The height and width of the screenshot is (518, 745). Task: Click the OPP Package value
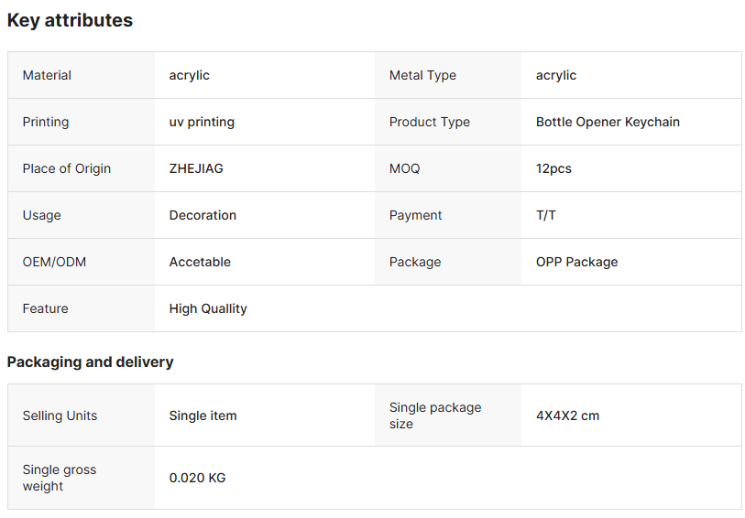576,262
